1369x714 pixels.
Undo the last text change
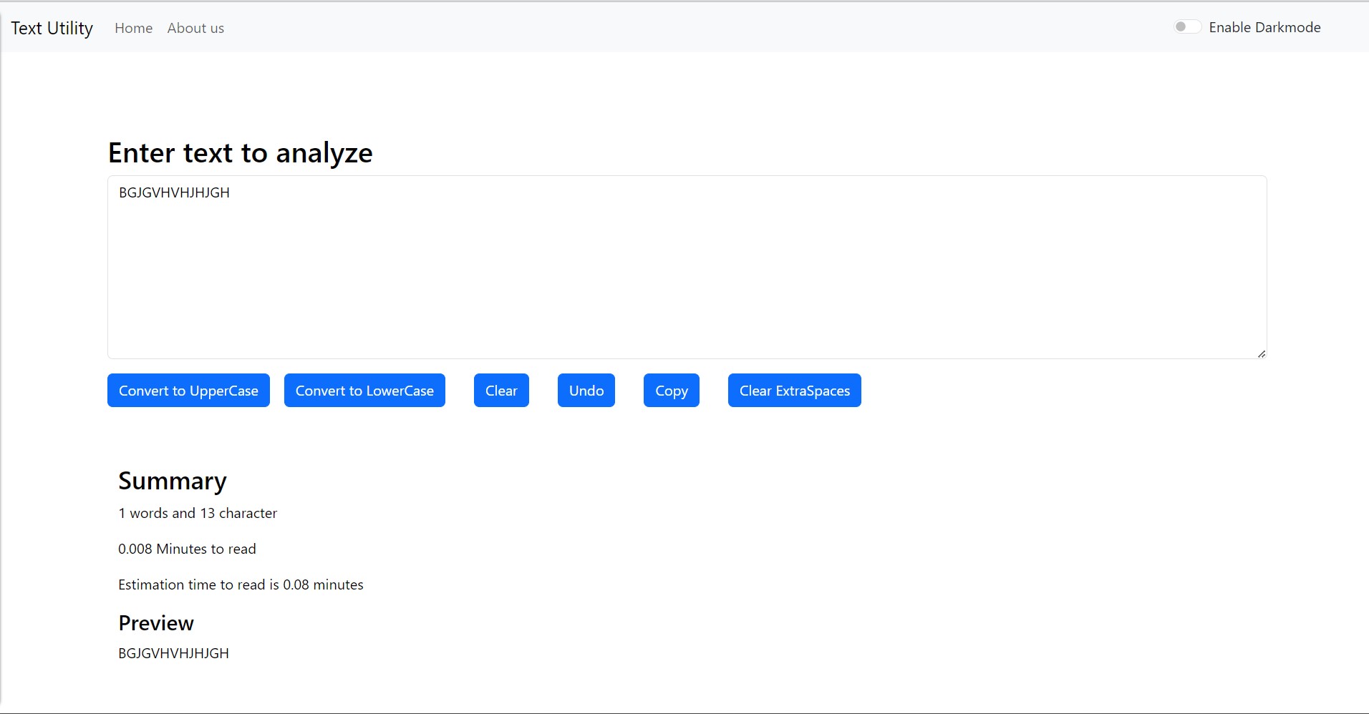coord(586,390)
